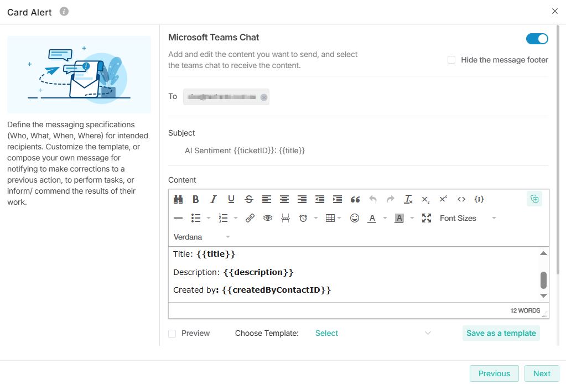The width and height of the screenshot is (566, 384).
Task: Click the source code view icon
Action: coord(461,199)
